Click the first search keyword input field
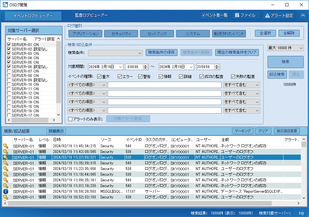Image resolution: width=309 pixels, height=217 pixels. point(164,85)
